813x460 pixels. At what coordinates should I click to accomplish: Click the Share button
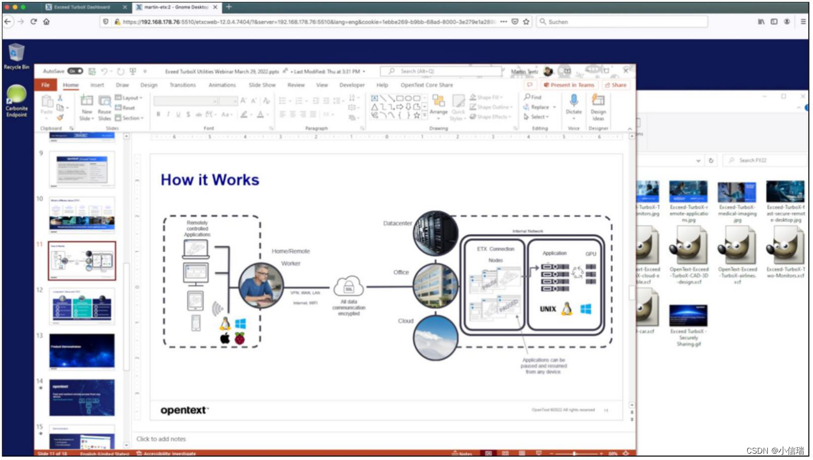(616, 84)
